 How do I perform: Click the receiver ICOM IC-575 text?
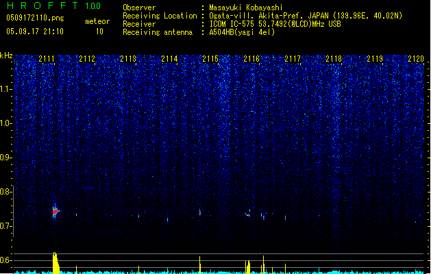(275, 24)
